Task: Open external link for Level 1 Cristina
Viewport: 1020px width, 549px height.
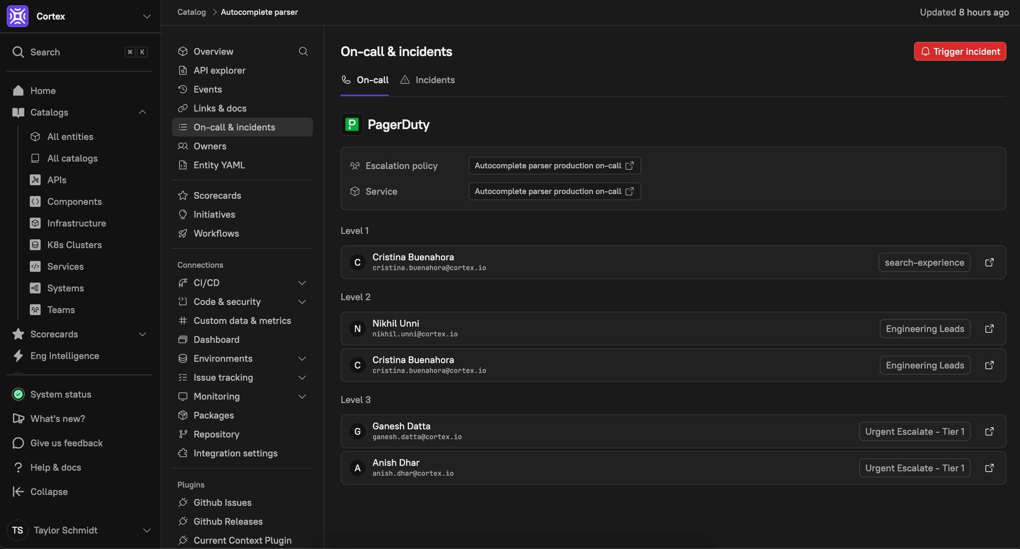Action: pyautogui.click(x=989, y=263)
